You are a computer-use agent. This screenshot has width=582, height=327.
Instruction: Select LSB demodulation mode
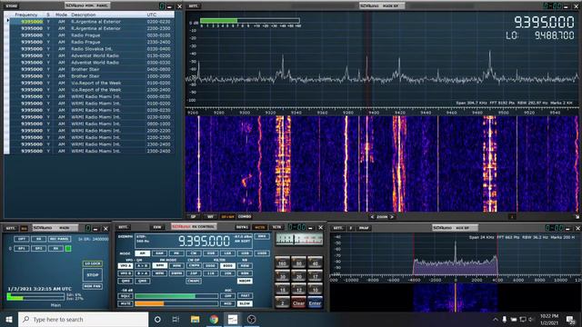227,253
